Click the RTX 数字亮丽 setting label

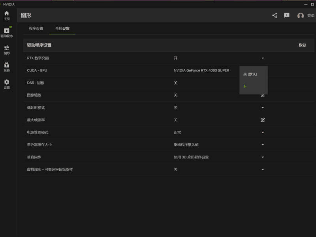pyautogui.click(x=38, y=58)
